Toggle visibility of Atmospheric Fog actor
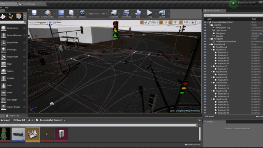Viewport: 263px width, 148px height. click(x=205, y=28)
